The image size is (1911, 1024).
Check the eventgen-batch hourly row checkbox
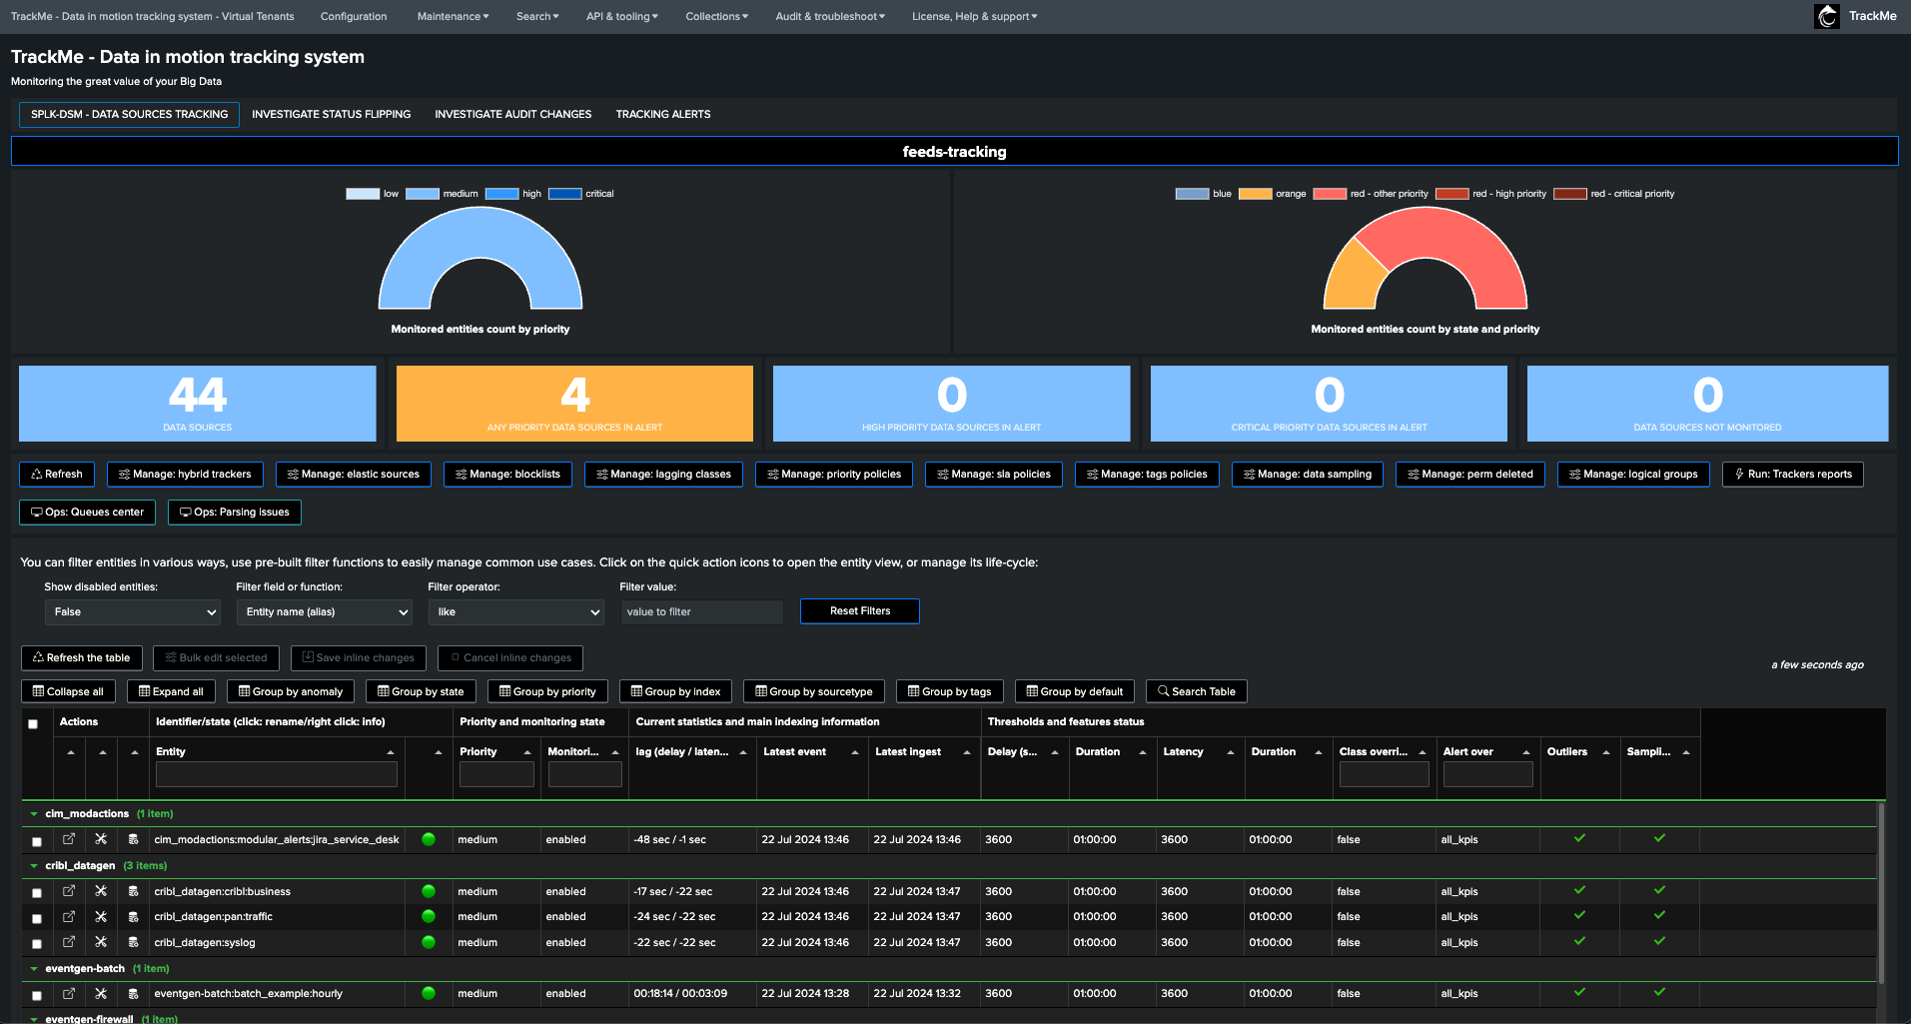[x=37, y=995]
